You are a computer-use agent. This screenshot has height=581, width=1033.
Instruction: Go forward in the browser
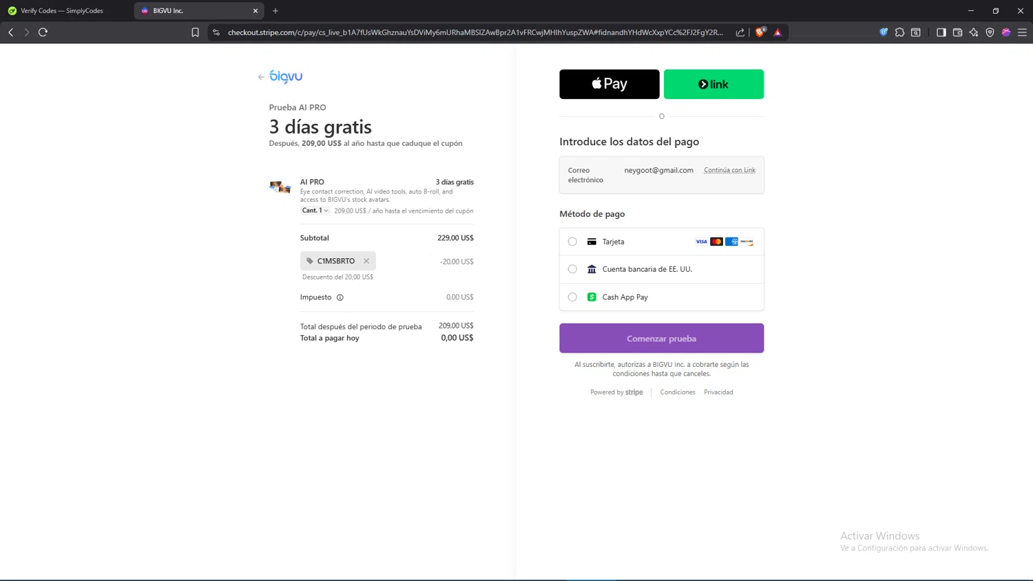(27, 32)
